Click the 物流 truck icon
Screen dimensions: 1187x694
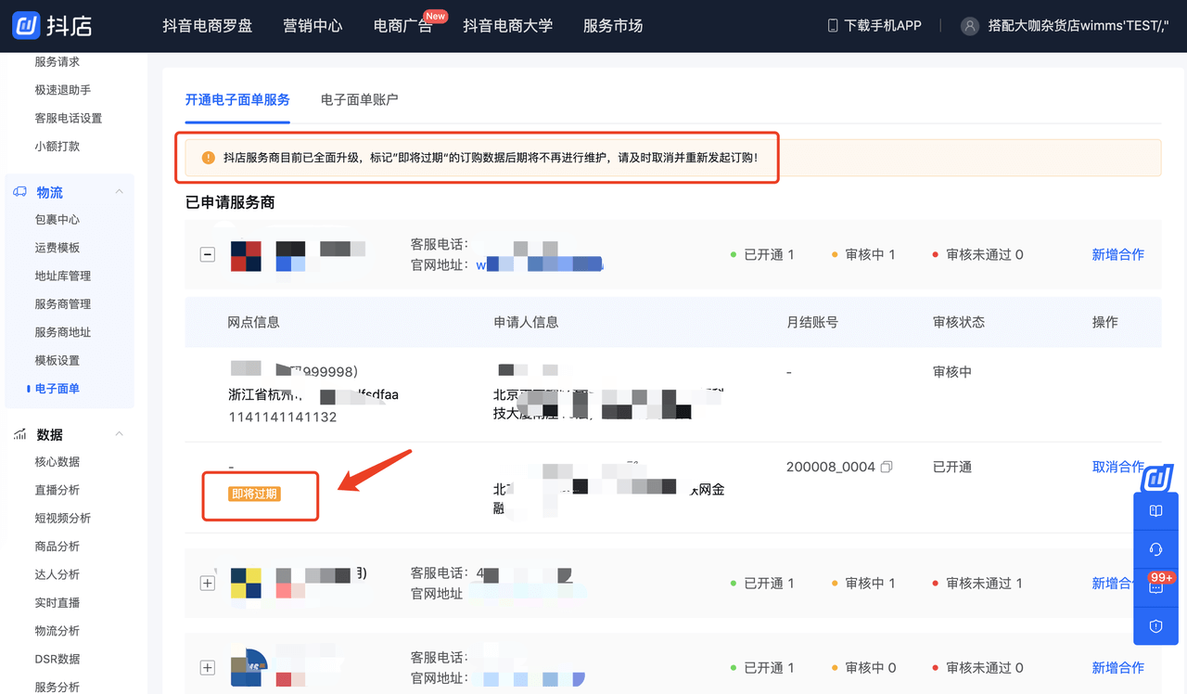(19, 192)
